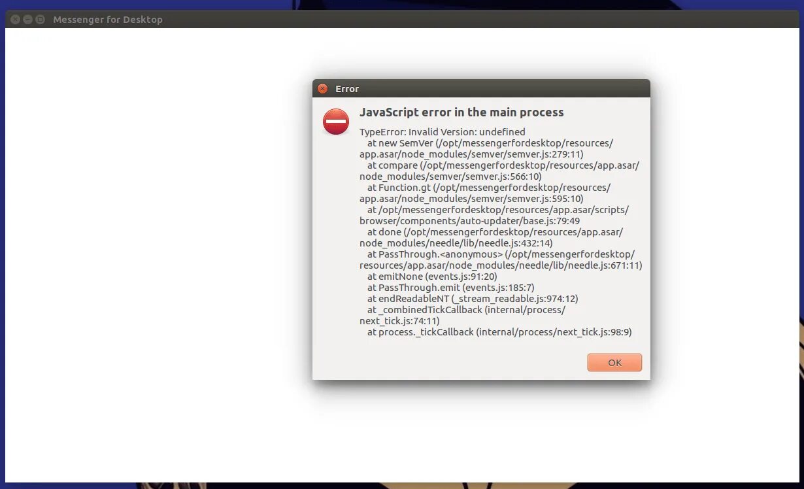
Task: Click the 'at new SemVer' stack line
Action: (x=490, y=143)
